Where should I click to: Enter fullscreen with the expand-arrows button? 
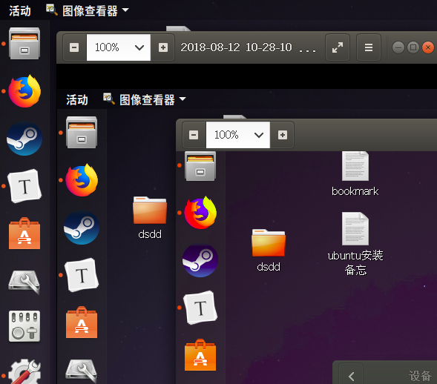pyautogui.click(x=338, y=47)
